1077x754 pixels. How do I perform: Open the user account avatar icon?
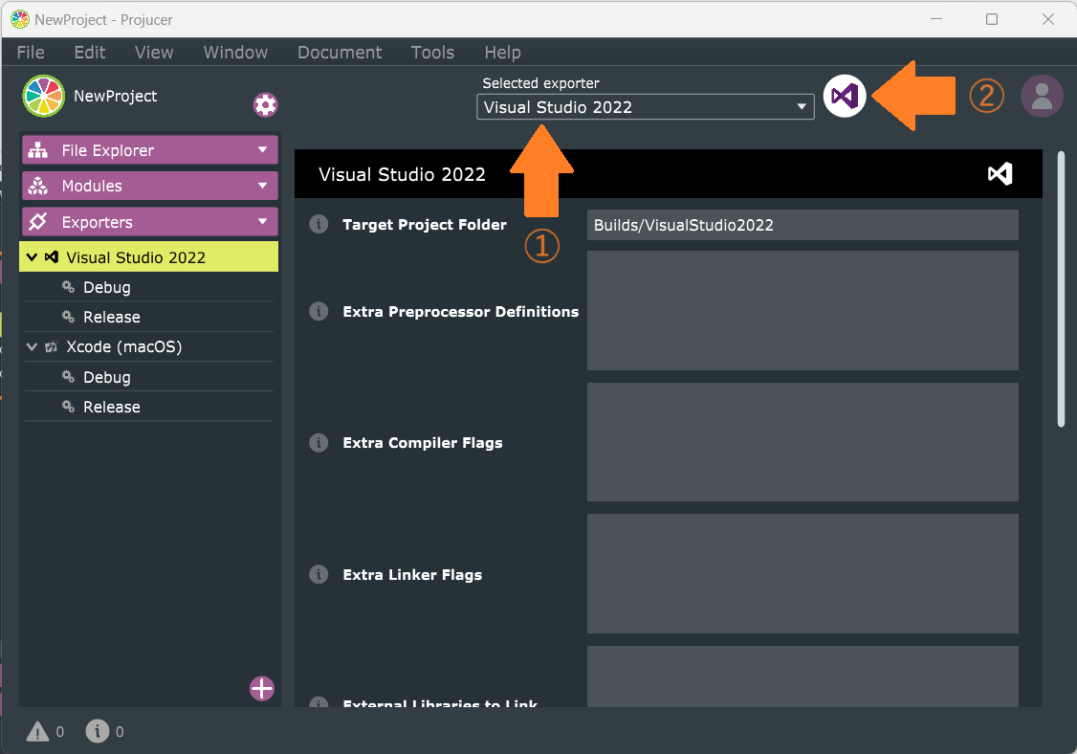1042,97
